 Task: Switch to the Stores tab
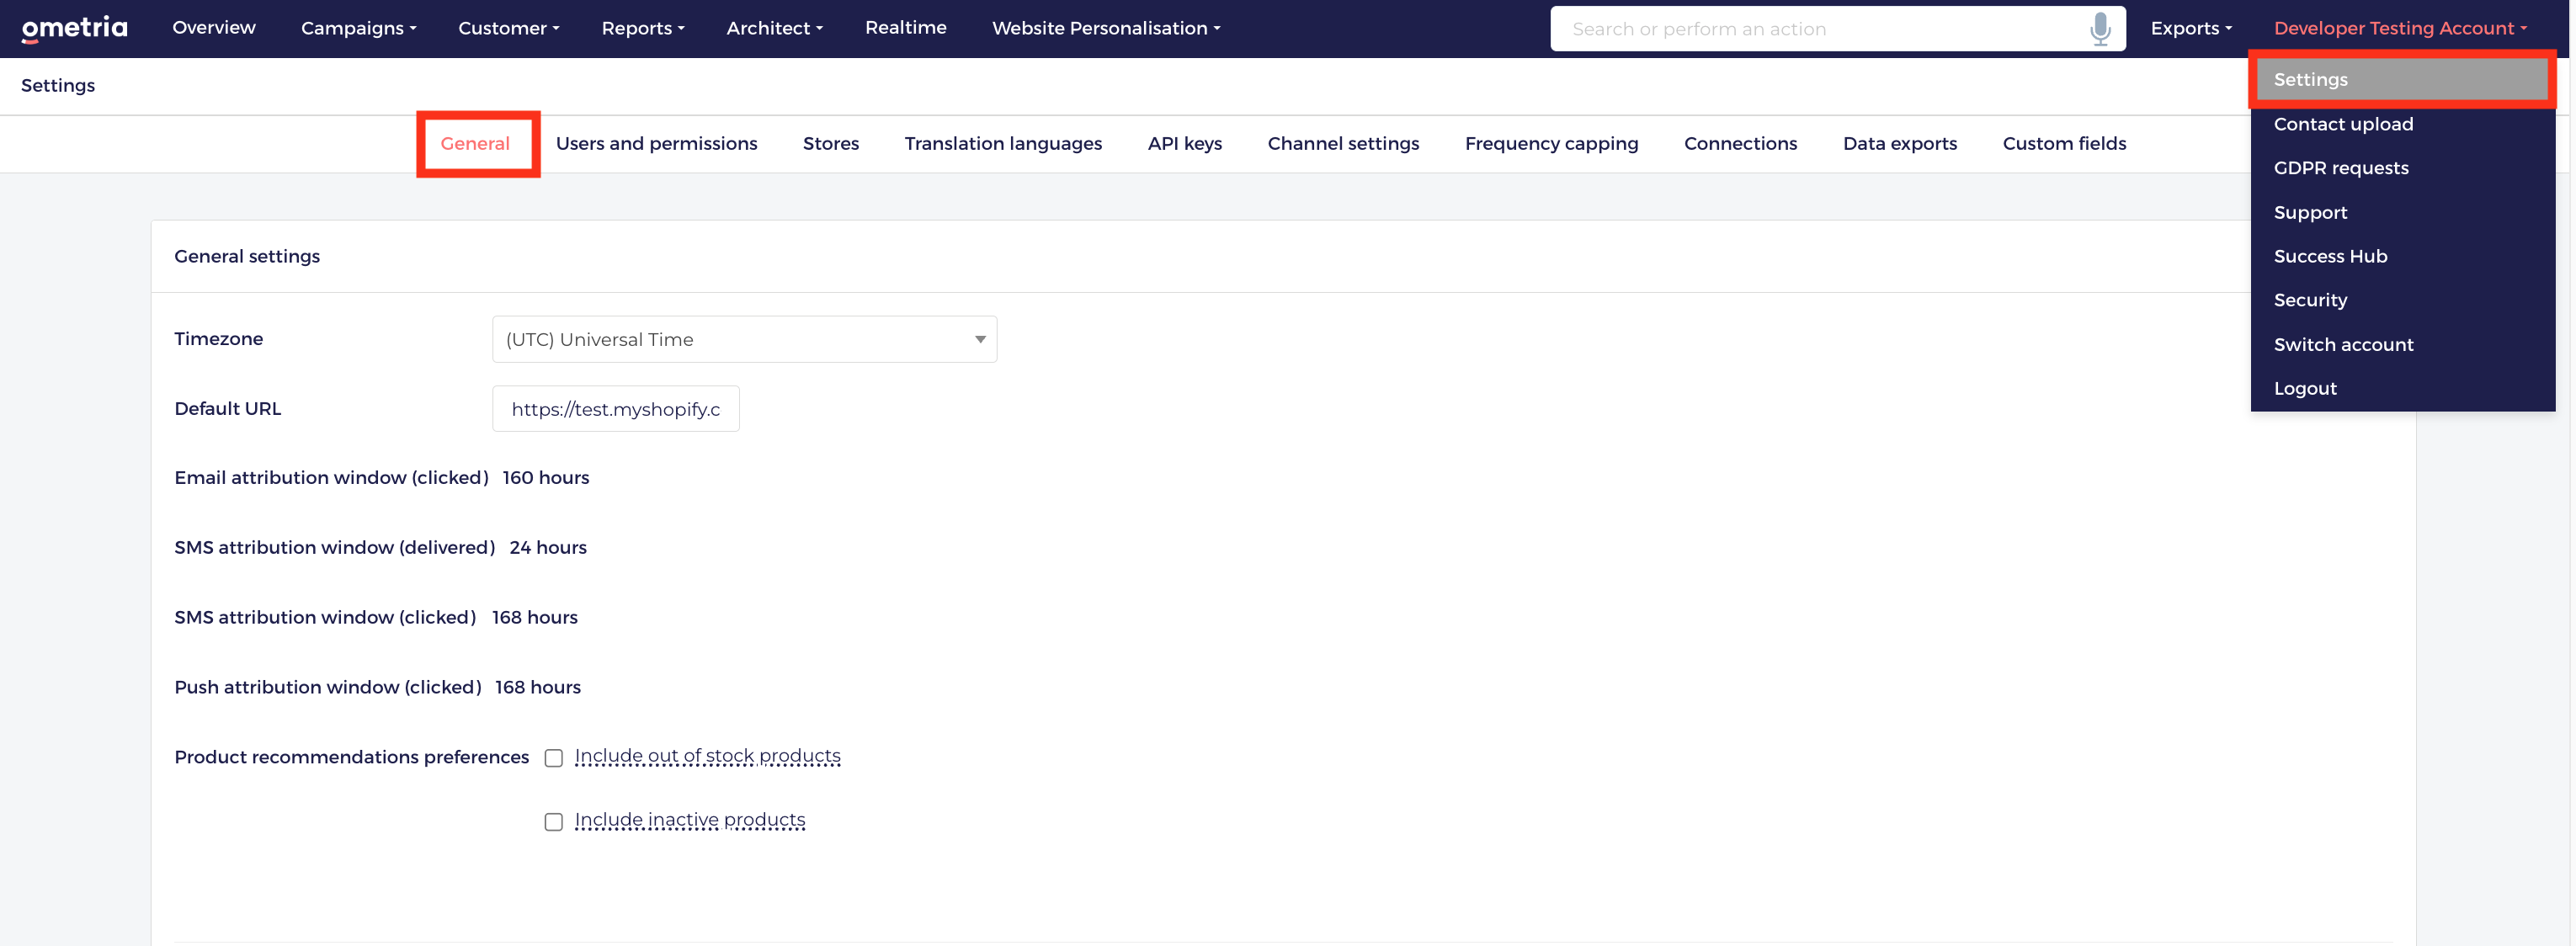pyautogui.click(x=831, y=144)
